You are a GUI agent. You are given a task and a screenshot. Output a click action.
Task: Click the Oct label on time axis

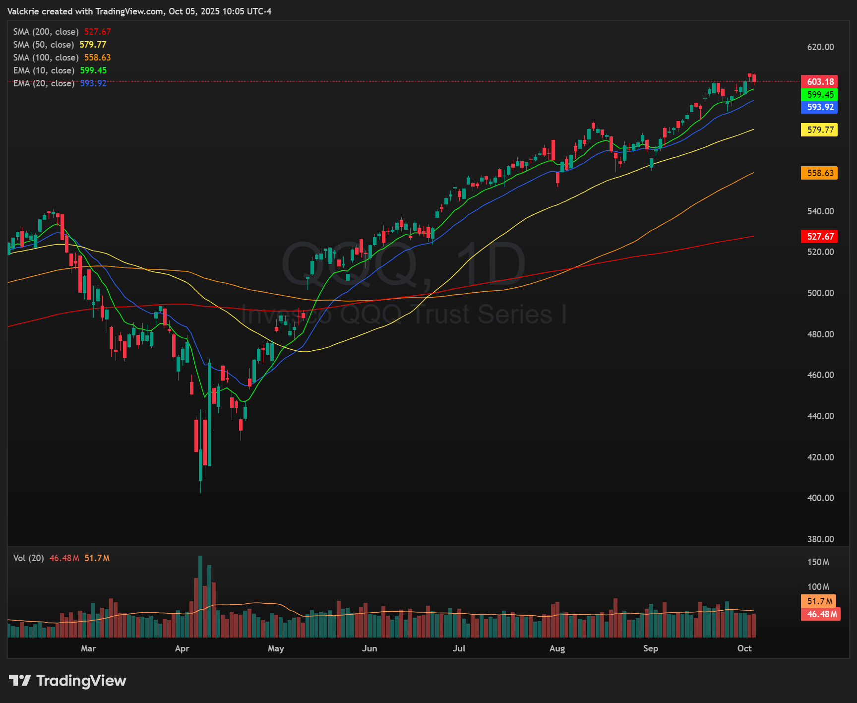point(744,648)
